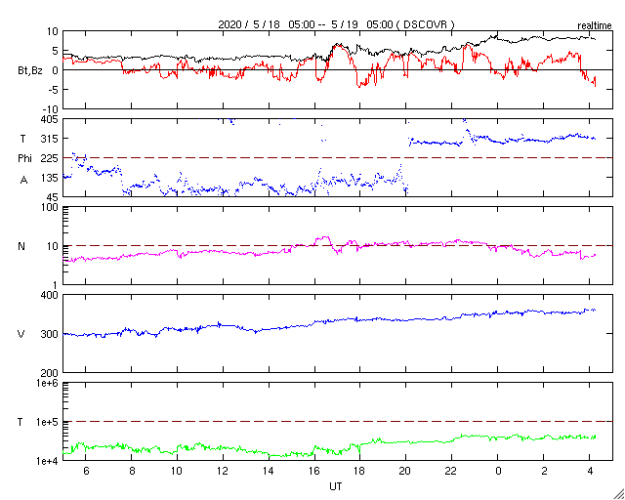Click the dashed threshold line in temperature panel
The width and height of the screenshot is (625, 500).
point(338,422)
